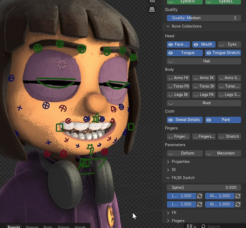Open the Patron tab
Image resolution: width=246 pixels, height=228 pixels.
coord(63,226)
